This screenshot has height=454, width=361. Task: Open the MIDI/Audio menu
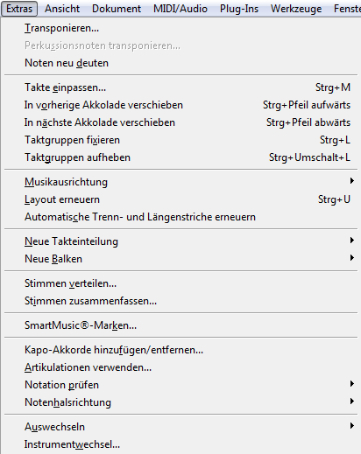point(180,9)
